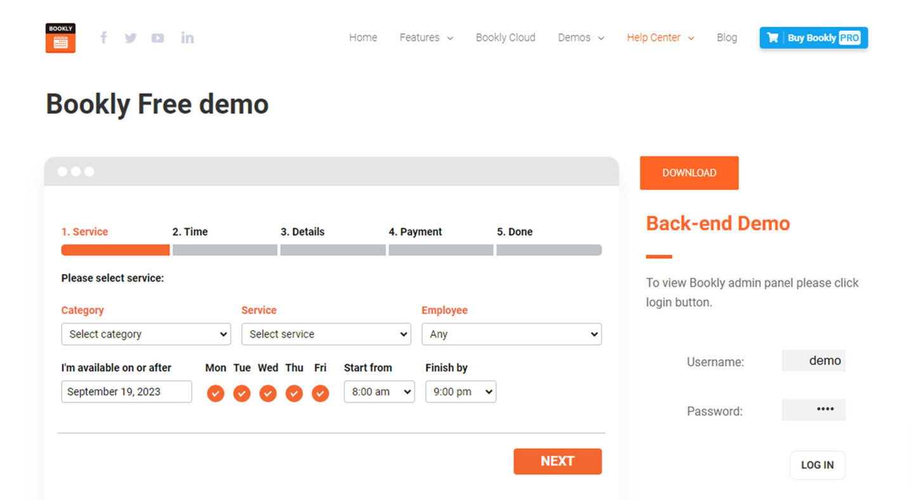This screenshot has width=913, height=500.
Task: Expand the Demos menu chevron
Action: tap(601, 38)
